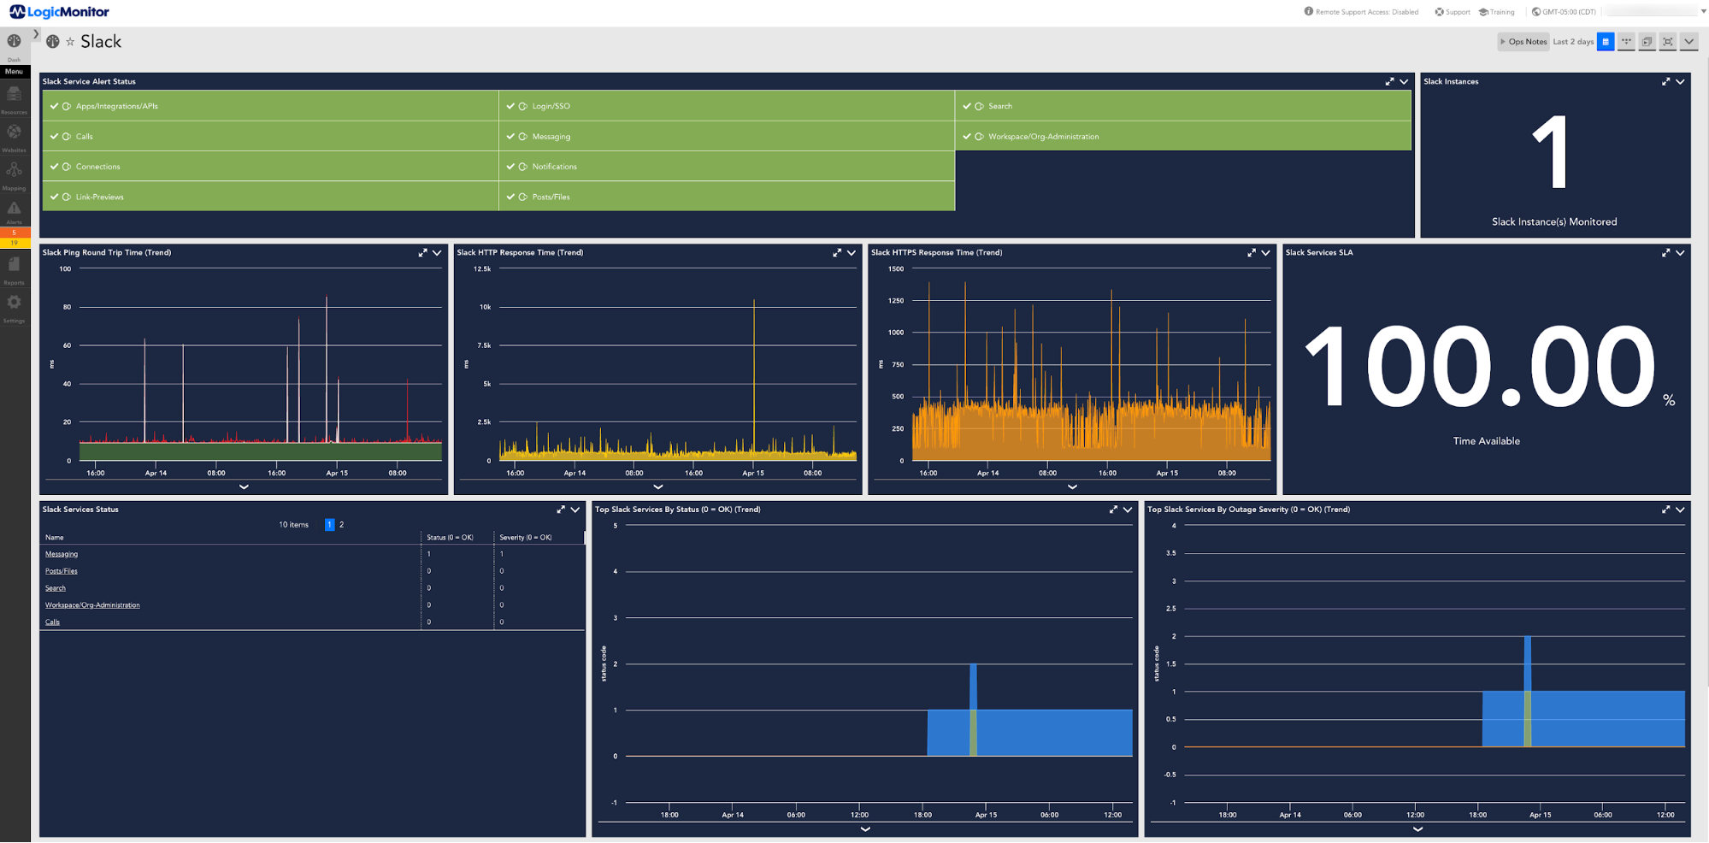Expand the Slack Service Alert Status widget
The width and height of the screenshot is (1709, 843).
(x=1389, y=82)
